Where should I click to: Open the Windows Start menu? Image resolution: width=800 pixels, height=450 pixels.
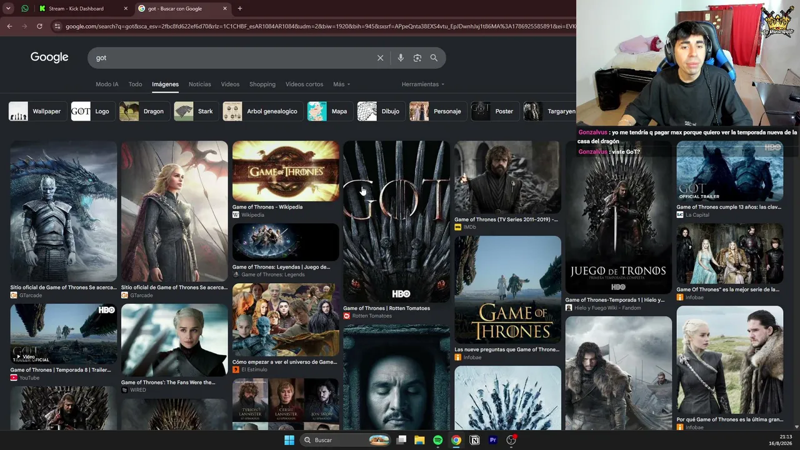[289, 440]
